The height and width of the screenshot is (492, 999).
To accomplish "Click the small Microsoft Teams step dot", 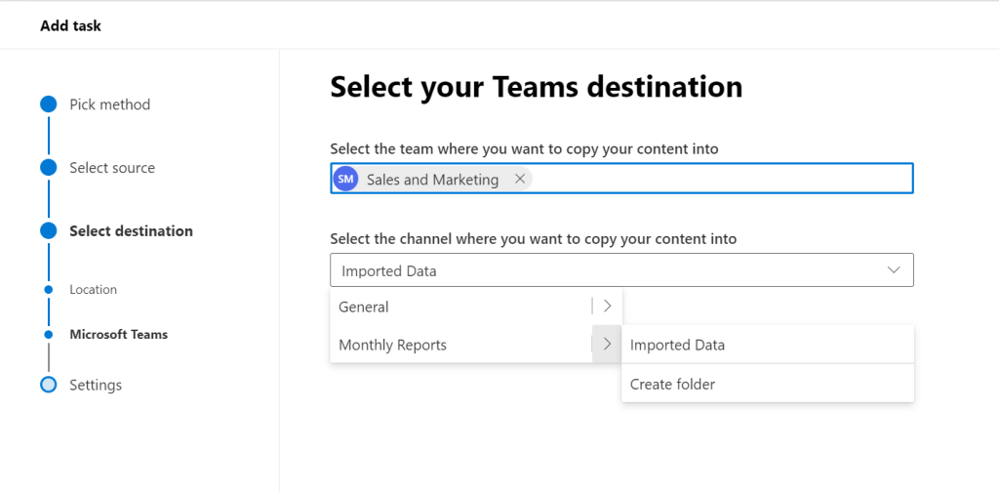I will tap(49, 335).
